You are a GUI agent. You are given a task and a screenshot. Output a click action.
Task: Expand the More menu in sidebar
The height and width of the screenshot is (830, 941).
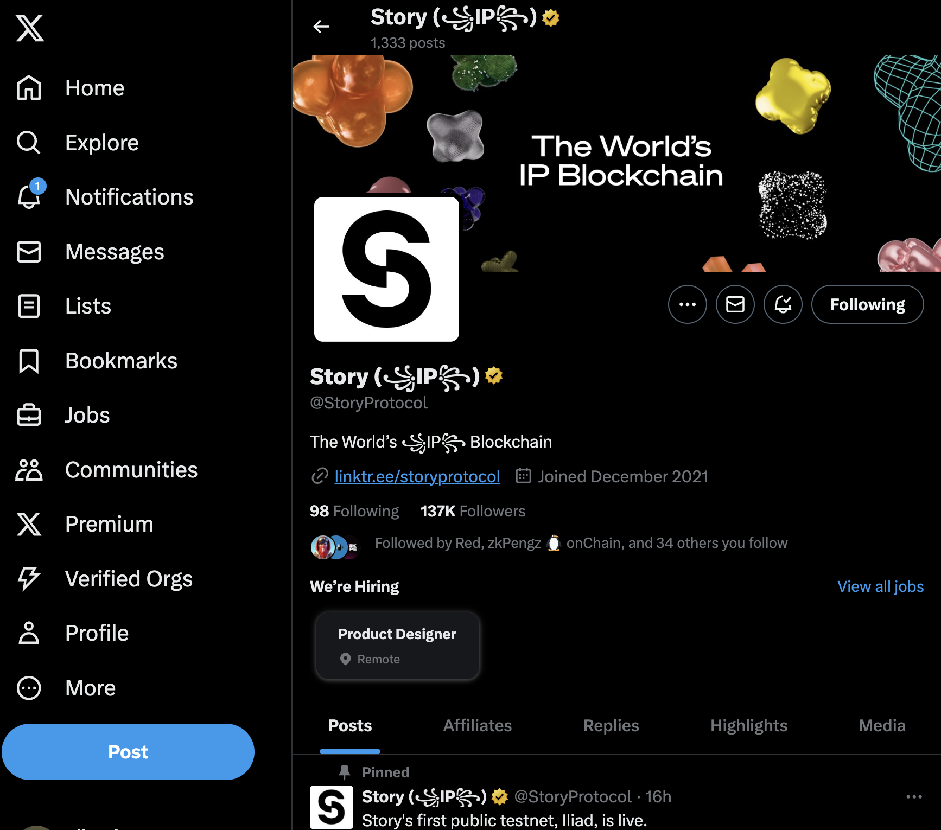point(29,688)
